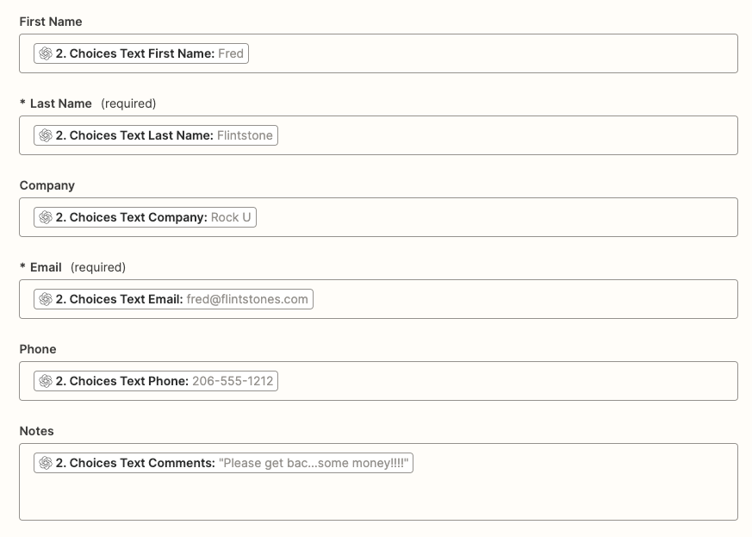This screenshot has width=752, height=537.
Task: Click the ChatGPT icon in Last Name pill
Action: pyautogui.click(x=46, y=135)
